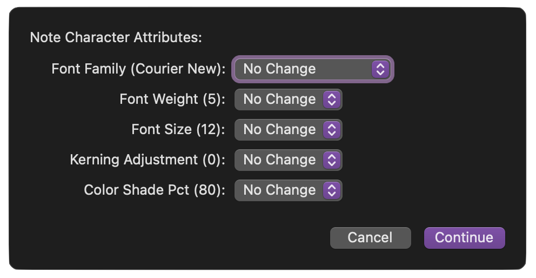
Task: Click the Font Weight up-down chevron icon
Action: (x=332, y=100)
